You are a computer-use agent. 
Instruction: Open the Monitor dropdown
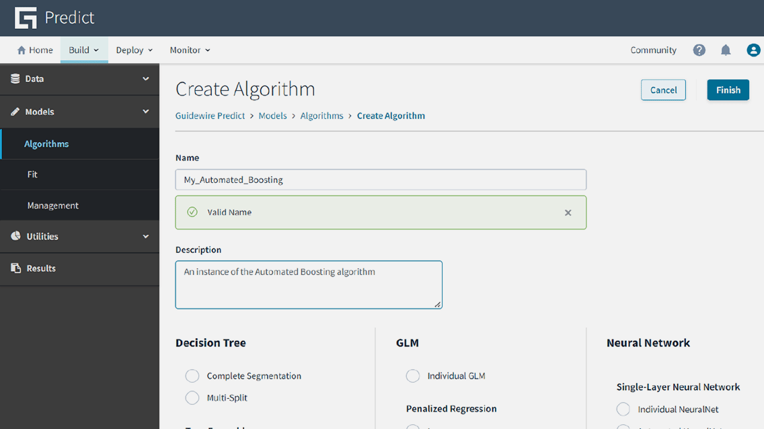(189, 50)
